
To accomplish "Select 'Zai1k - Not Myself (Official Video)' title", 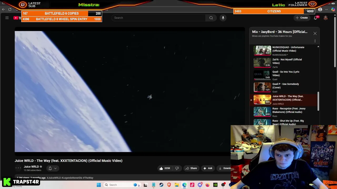I will [x=287, y=61].
